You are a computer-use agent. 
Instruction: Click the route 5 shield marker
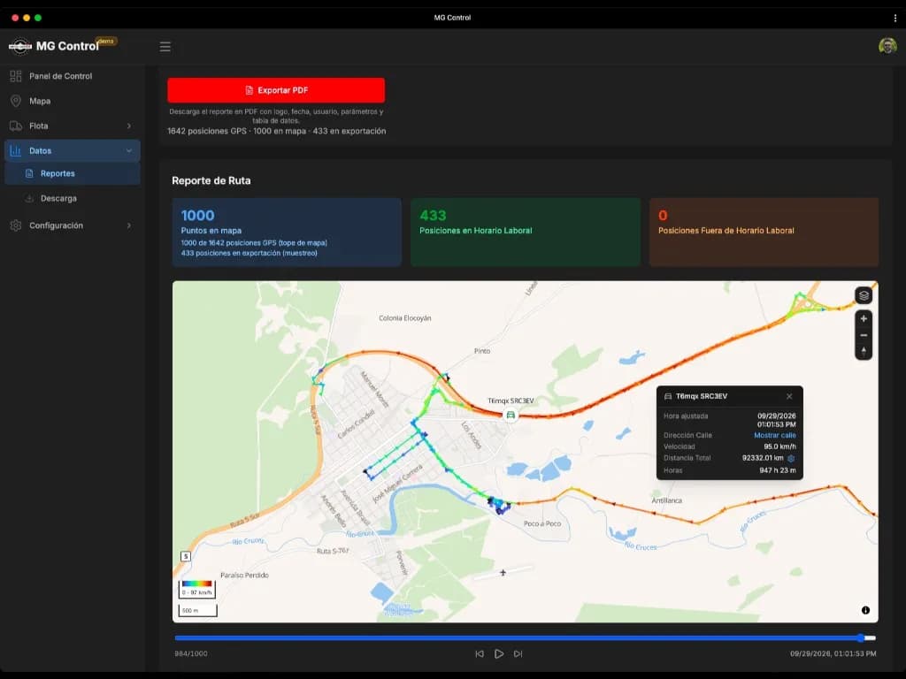186,557
